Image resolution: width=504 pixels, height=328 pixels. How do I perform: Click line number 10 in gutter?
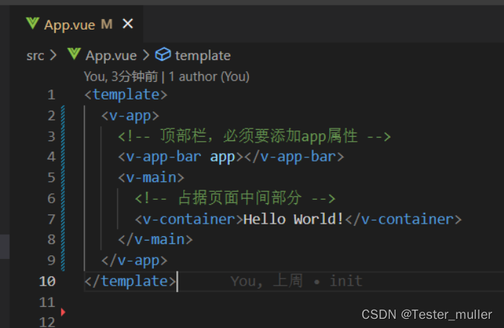pos(47,281)
